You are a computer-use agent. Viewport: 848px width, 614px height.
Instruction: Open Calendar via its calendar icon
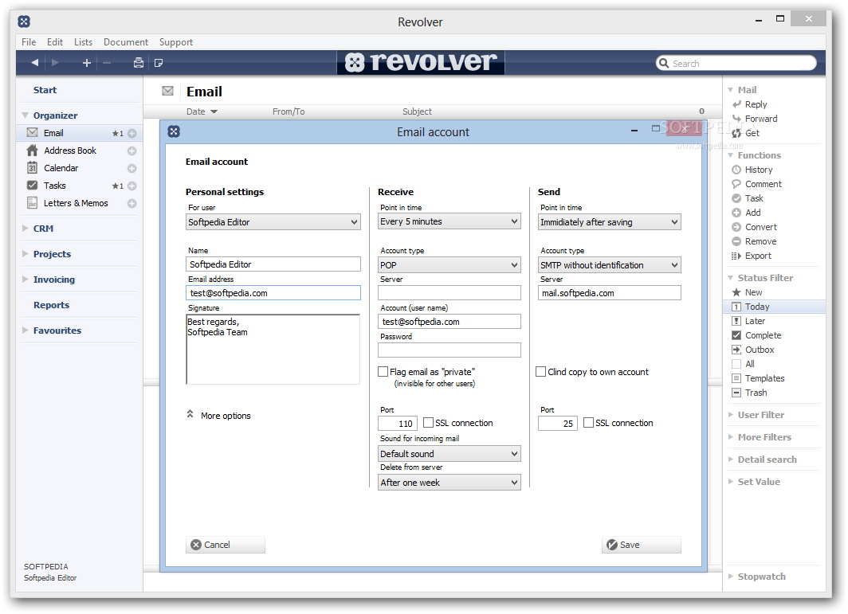(x=33, y=168)
